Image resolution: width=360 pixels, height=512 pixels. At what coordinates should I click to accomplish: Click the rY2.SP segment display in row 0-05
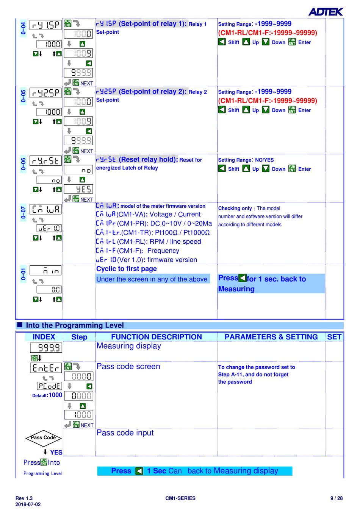pos(45,93)
